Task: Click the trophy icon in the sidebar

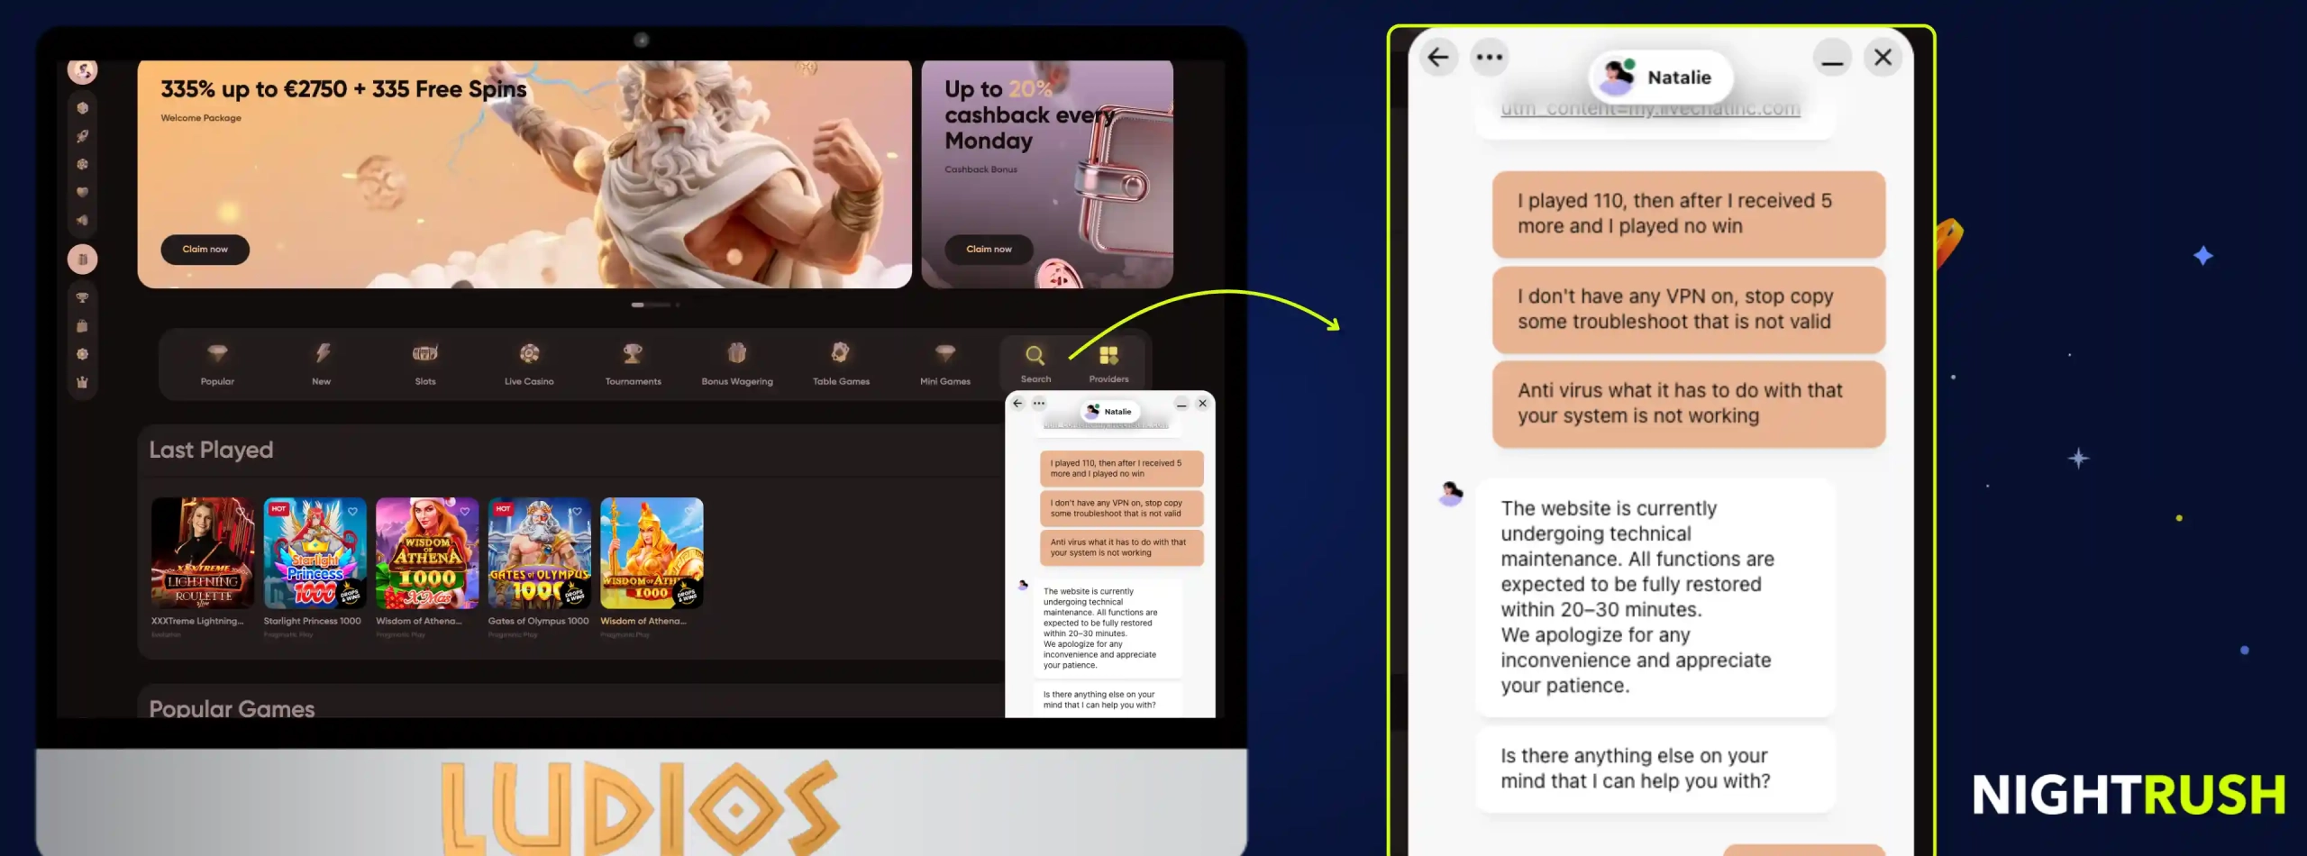Action: [82, 297]
